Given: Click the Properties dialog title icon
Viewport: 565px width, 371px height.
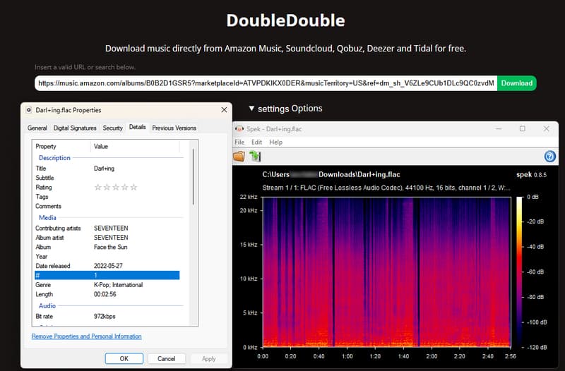Looking at the screenshot, I should [x=29, y=110].
